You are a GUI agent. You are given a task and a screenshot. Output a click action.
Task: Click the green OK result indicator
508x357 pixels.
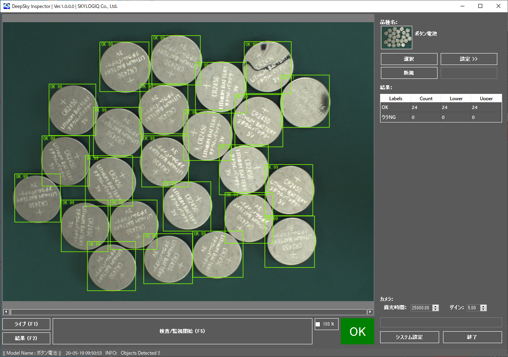358,332
